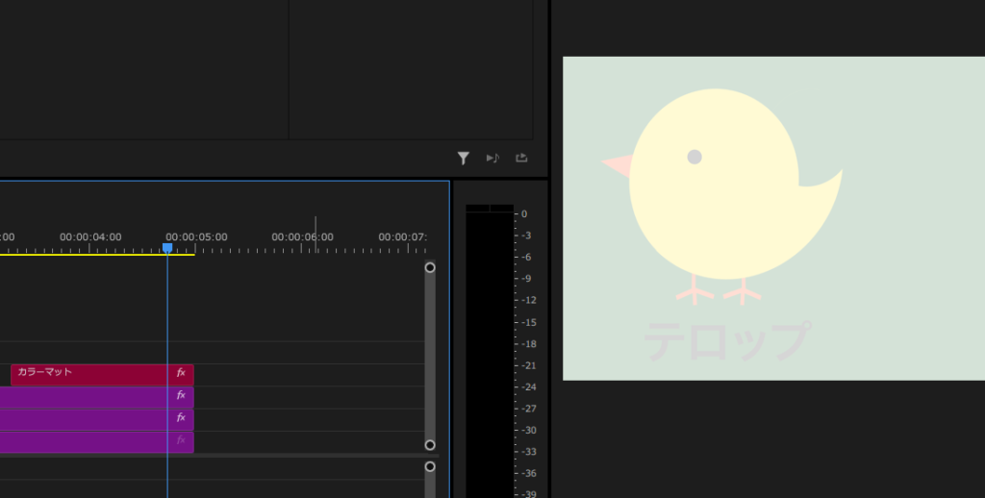Click the 0 dB mark on the audio meter
Image resolution: width=985 pixels, height=498 pixels.
[x=524, y=214]
